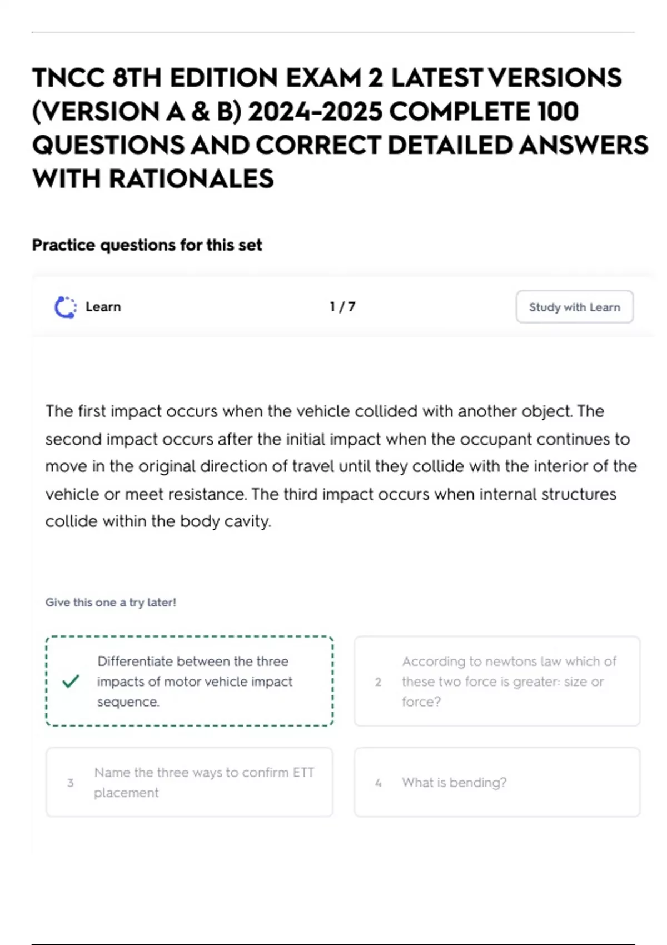Screen dimensions: 667x945
Task: Click the number 2 badge on answer card
Action: coord(378,682)
